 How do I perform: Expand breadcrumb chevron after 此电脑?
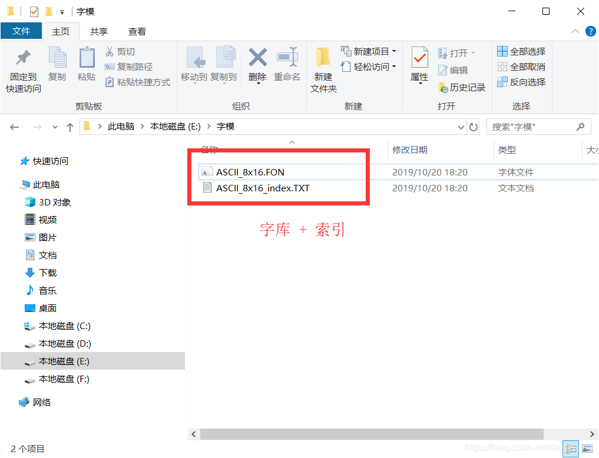click(x=142, y=127)
